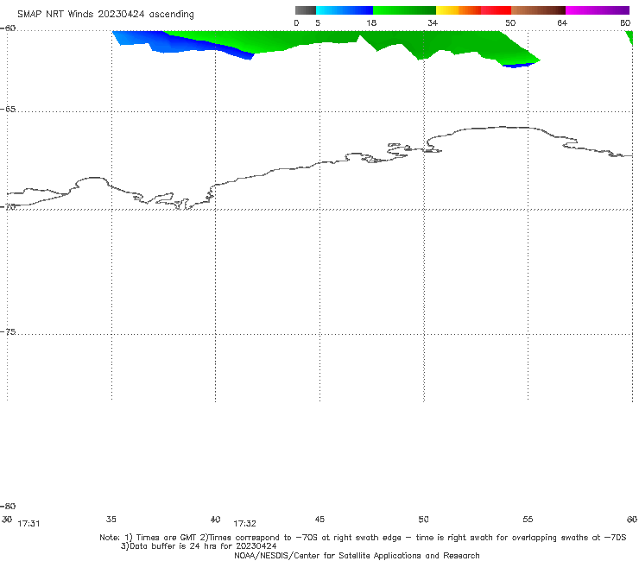Click the small blue patch at swath's right tip
This screenshot has height=561, width=639.
tap(516, 66)
